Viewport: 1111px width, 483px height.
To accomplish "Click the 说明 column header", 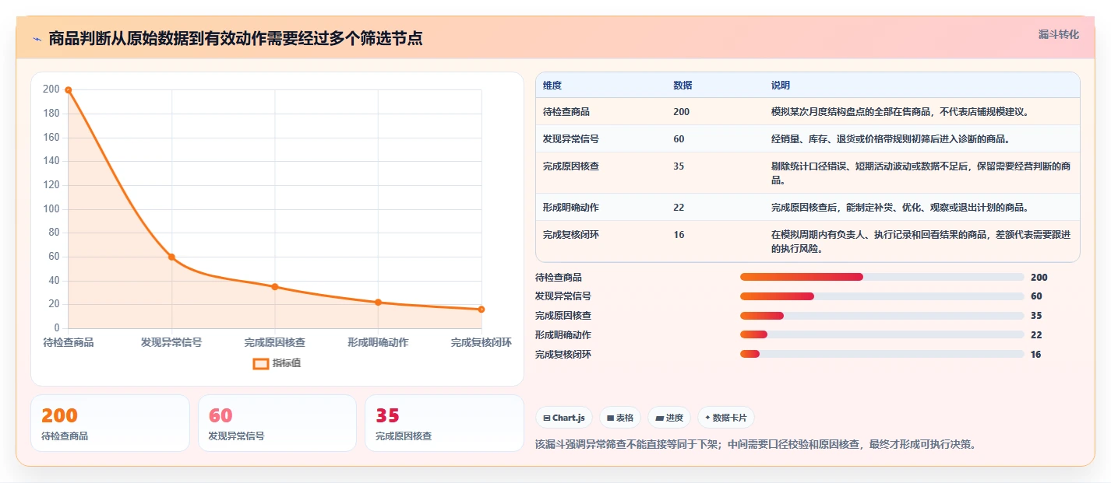I will pyautogui.click(x=781, y=85).
